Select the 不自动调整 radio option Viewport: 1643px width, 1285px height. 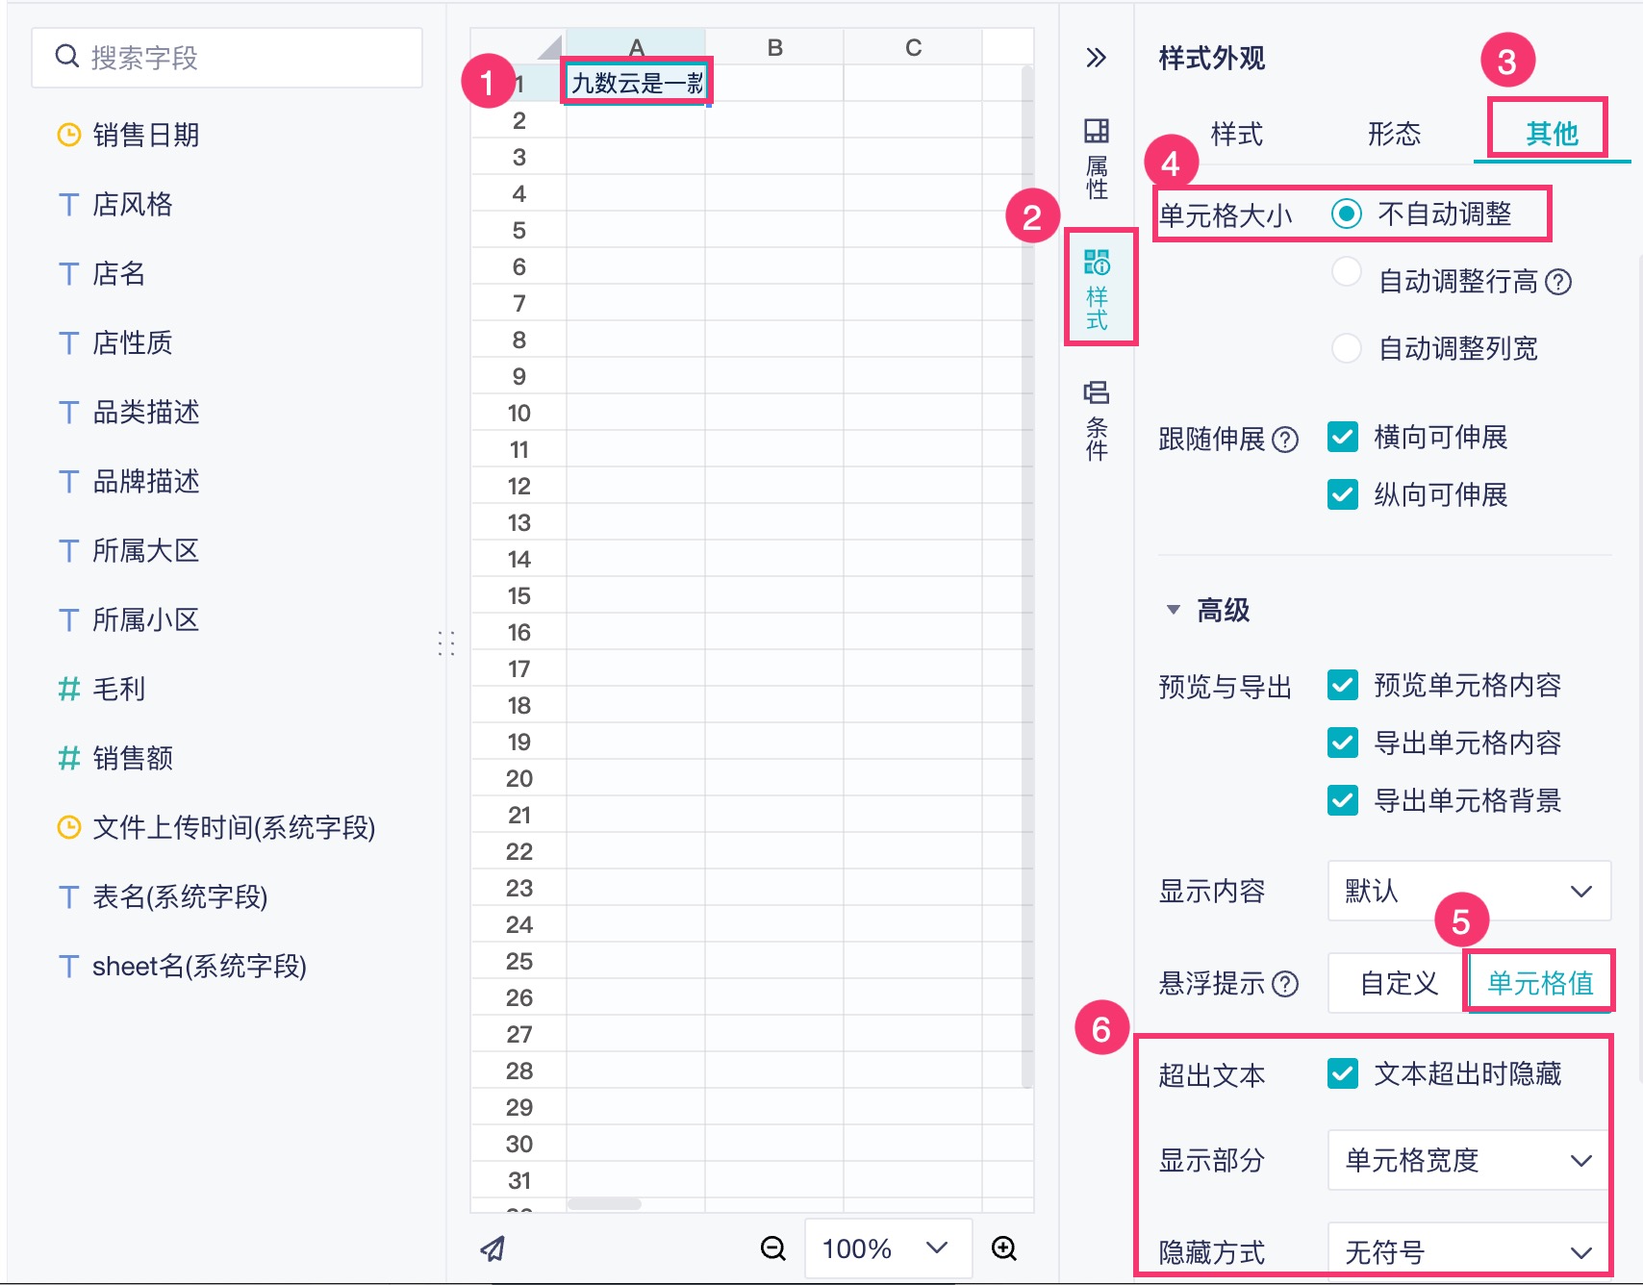(1347, 214)
